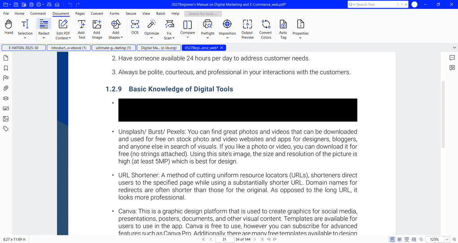Open the Imposition tool

[227, 27]
